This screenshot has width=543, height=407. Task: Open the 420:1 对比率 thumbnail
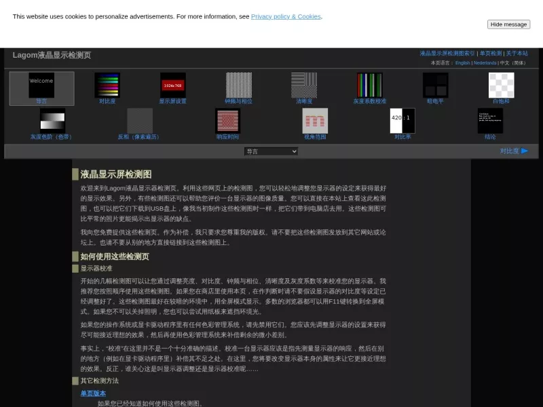(x=402, y=121)
